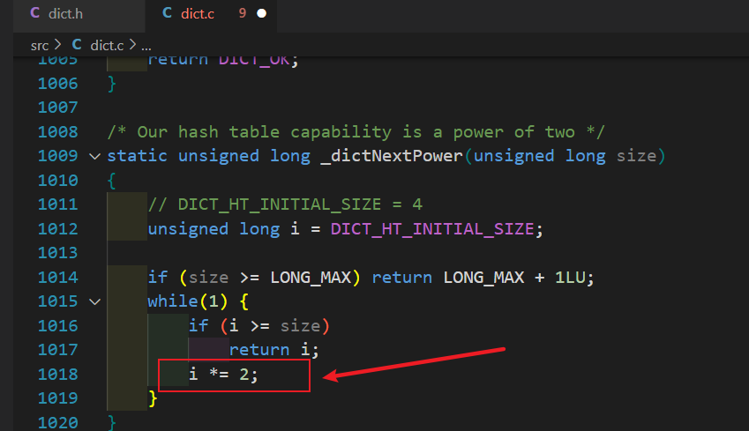
Task: Click line number 1014 in the gutter
Action: tap(58, 278)
